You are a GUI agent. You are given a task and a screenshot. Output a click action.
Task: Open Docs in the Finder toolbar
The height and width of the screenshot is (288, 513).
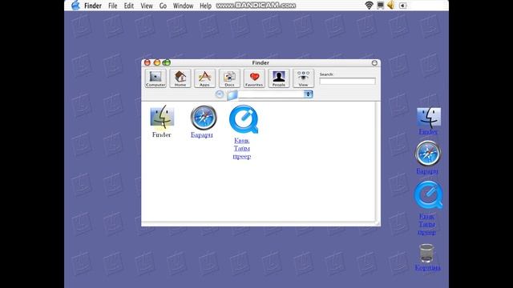click(x=229, y=78)
